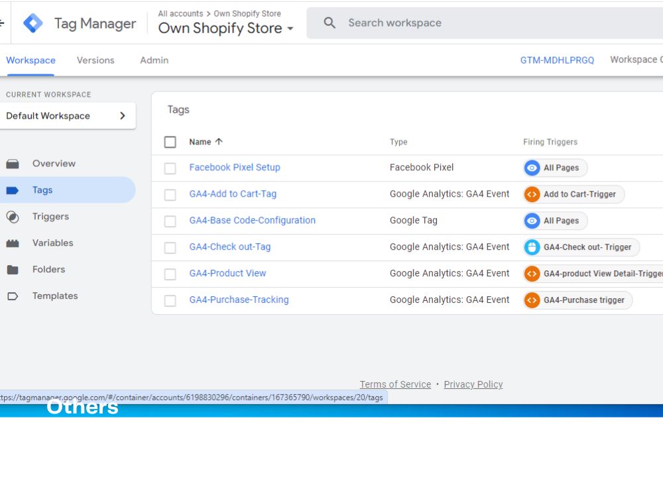Click the page view icon in GA4-Base Code row

pos(532,221)
